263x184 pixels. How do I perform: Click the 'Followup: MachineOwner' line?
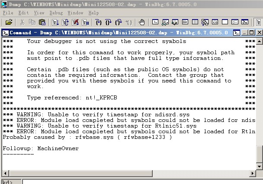[41, 148]
